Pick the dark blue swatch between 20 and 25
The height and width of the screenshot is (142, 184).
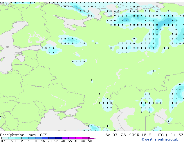(52, 138)
